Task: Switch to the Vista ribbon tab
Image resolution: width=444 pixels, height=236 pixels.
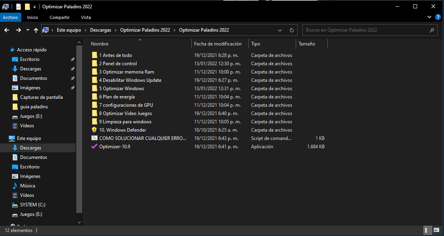Action: click(86, 17)
